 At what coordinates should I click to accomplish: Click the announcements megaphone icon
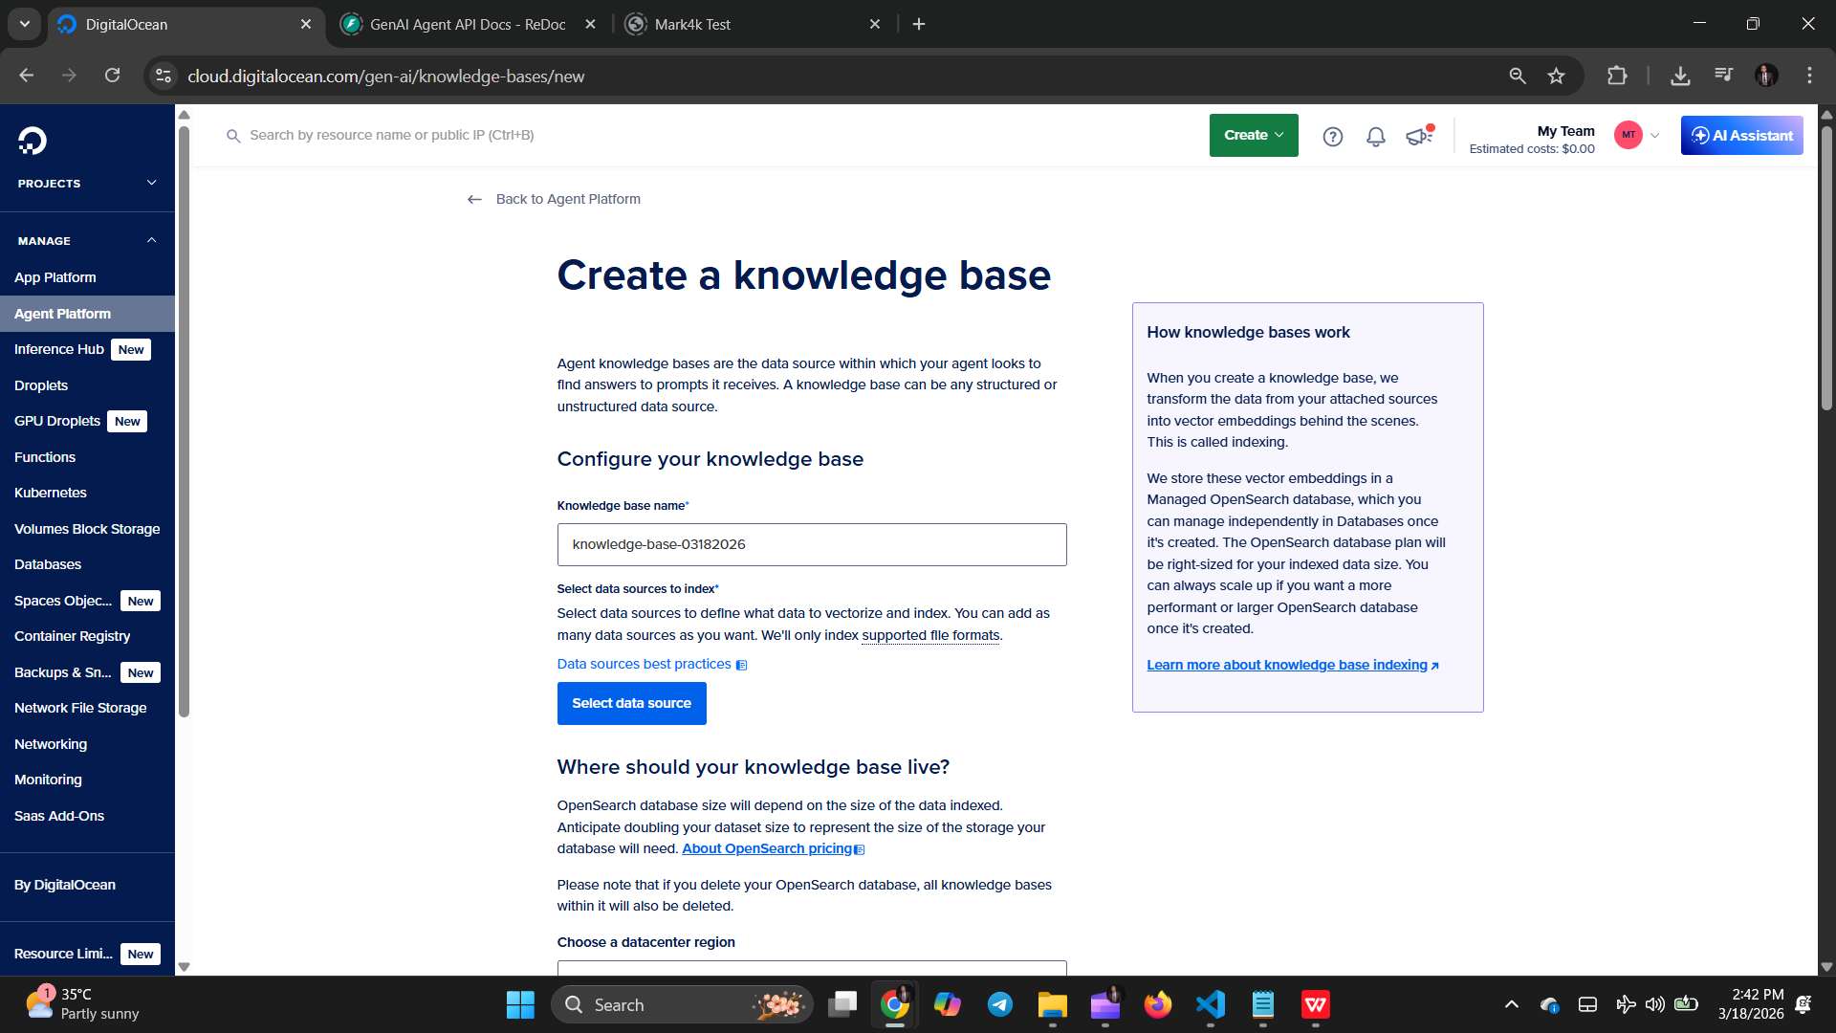[1418, 137]
